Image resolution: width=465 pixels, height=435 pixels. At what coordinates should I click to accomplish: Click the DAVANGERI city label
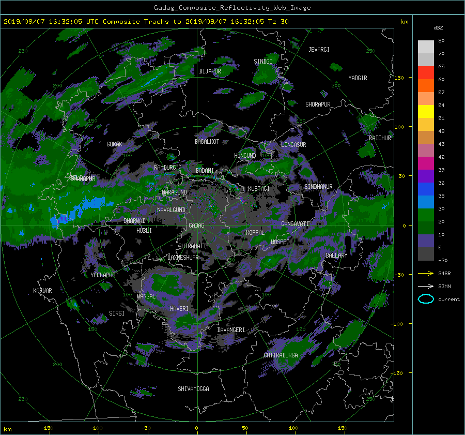231,330
